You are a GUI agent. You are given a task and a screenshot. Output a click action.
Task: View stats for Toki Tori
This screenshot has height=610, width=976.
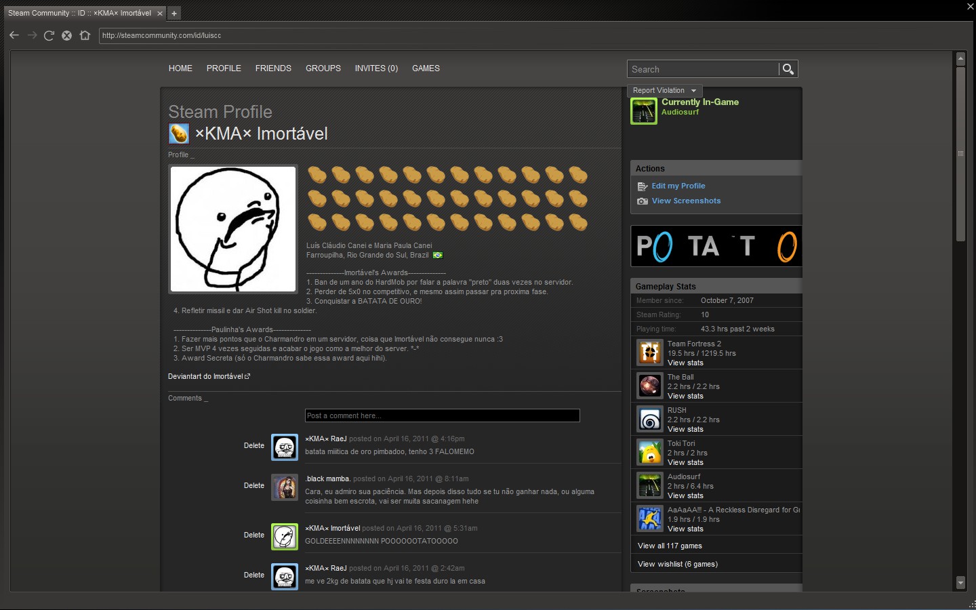click(x=685, y=462)
